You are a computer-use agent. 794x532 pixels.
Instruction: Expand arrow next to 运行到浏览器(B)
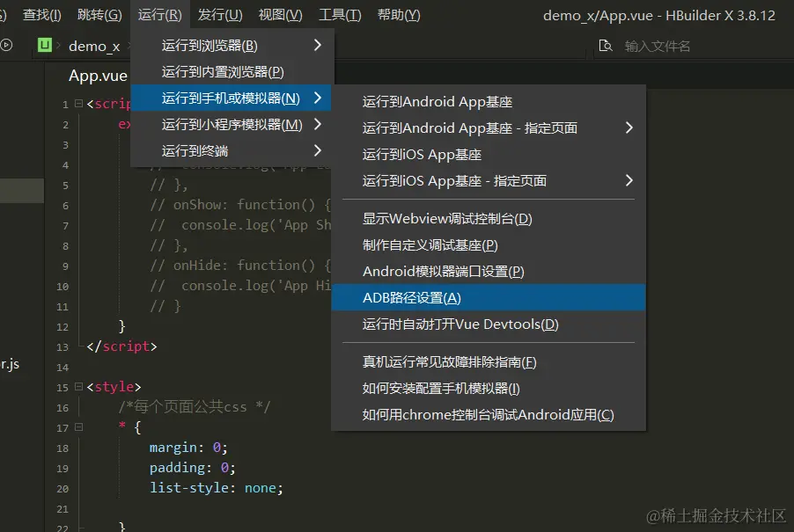[x=318, y=45]
